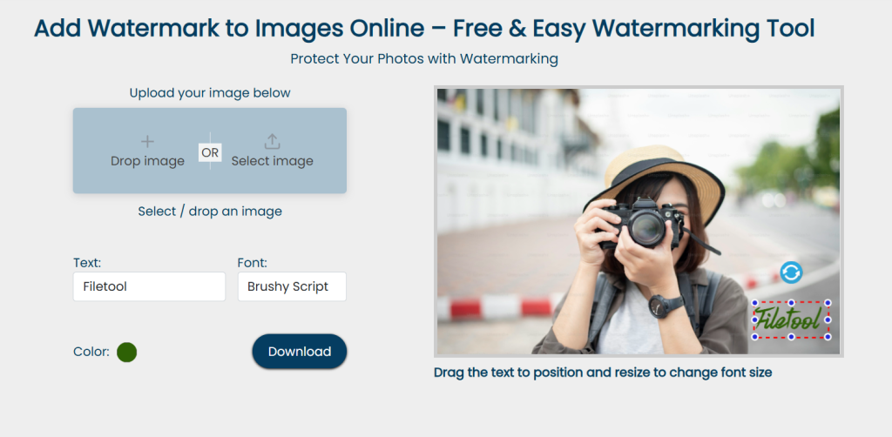Click the bottom-center resize handle of watermark
This screenshot has width=892, height=437.
[x=791, y=337]
